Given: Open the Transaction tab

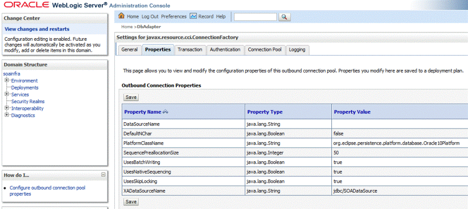Looking at the screenshot, I should 190,50.
